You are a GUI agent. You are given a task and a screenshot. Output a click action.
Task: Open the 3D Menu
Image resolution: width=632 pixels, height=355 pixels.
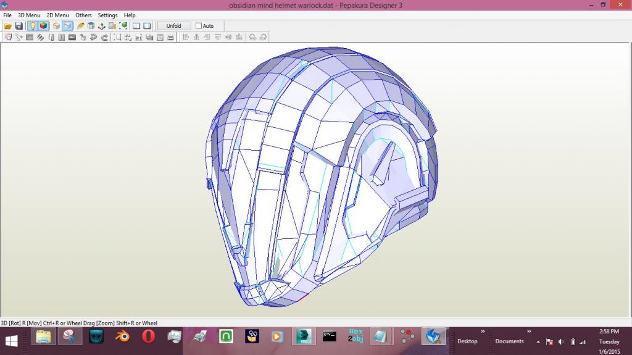click(x=29, y=15)
